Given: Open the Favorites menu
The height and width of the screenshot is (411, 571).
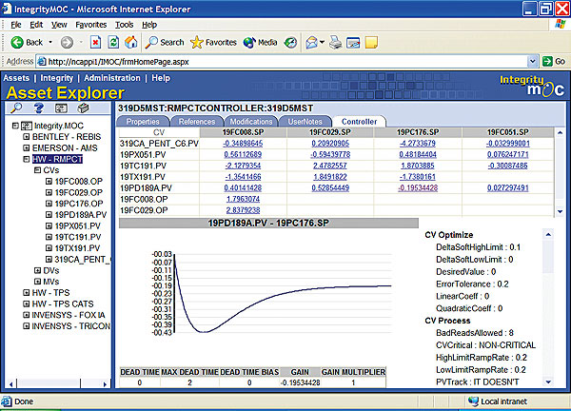Looking at the screenshot, I should pos(91,25).
